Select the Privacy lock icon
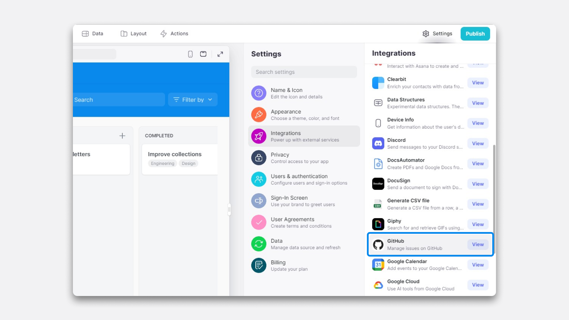The height and width of the screenshot is (320, 569). [258, 158]
